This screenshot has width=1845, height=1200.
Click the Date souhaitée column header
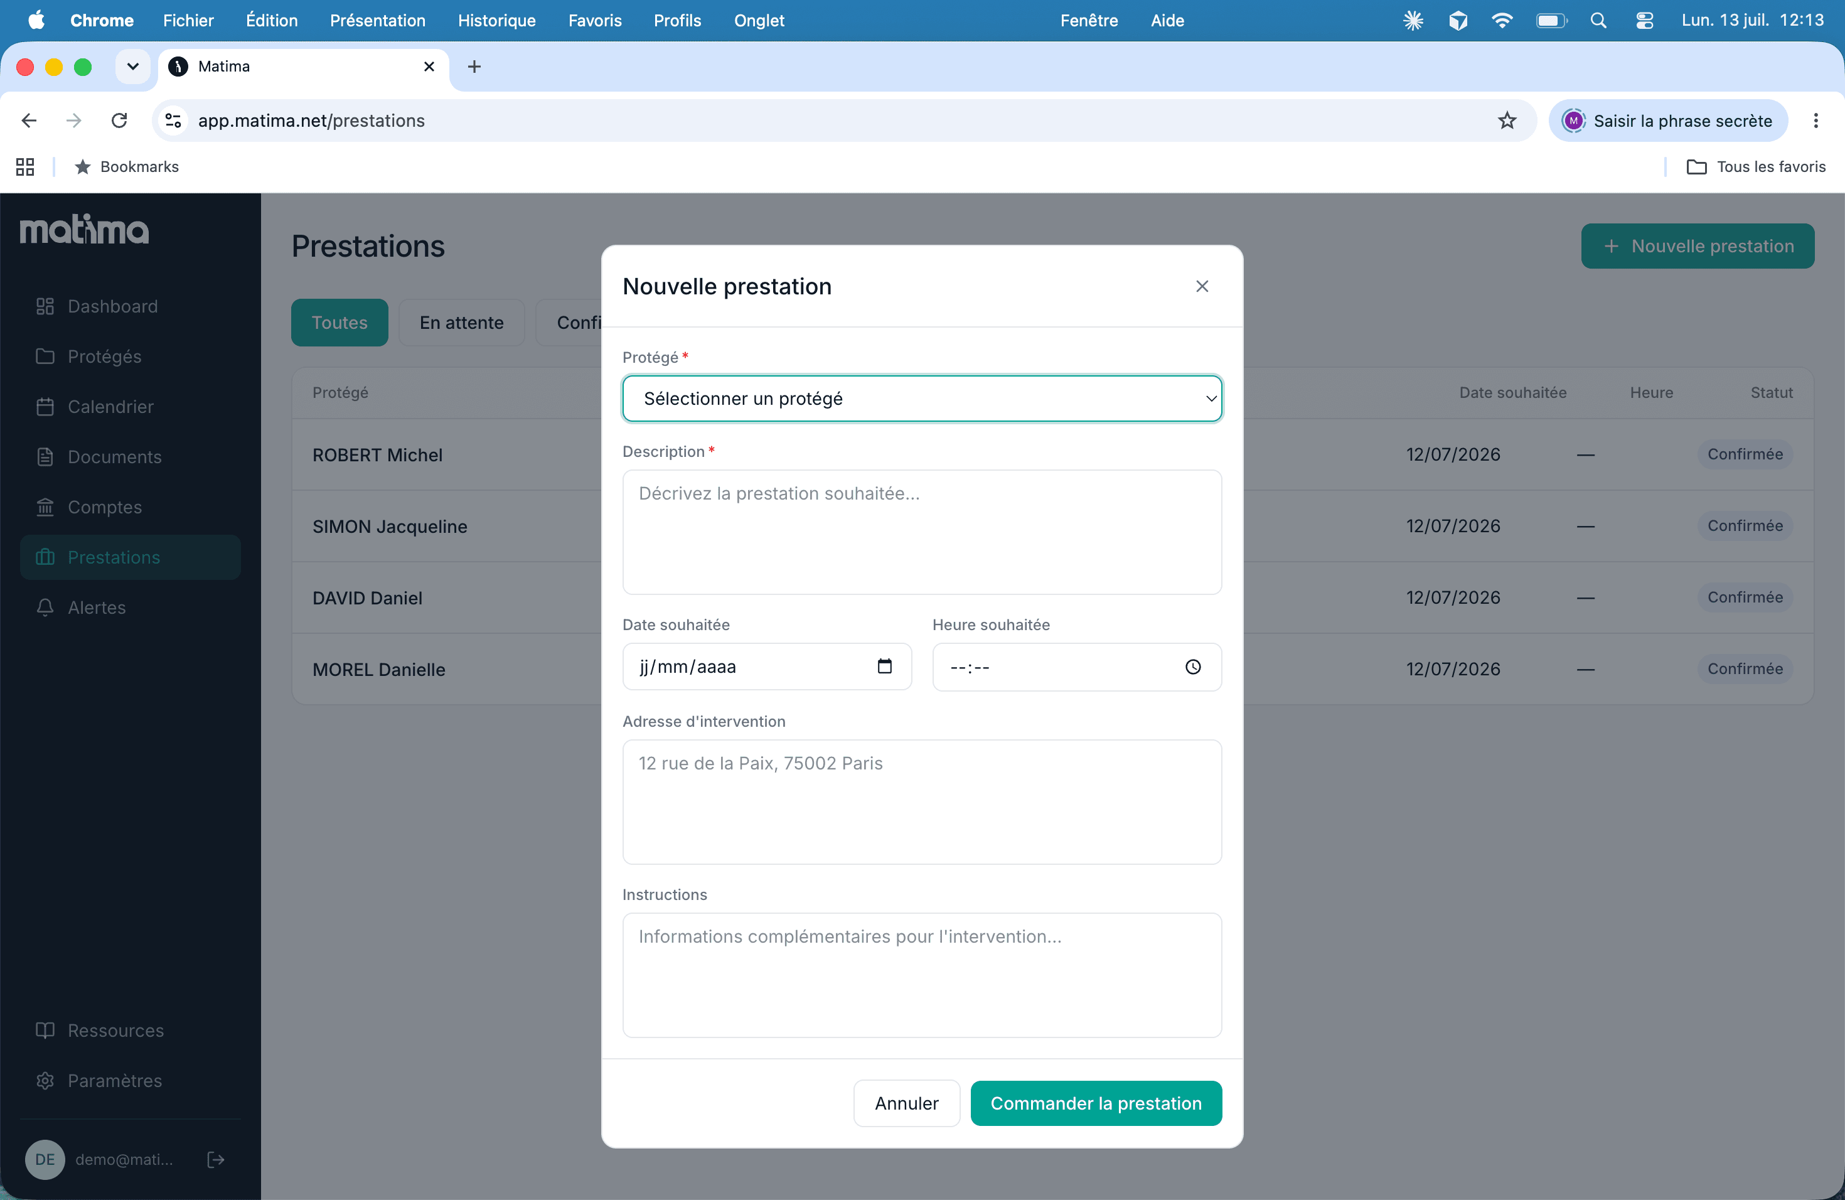coord(1512,392)
